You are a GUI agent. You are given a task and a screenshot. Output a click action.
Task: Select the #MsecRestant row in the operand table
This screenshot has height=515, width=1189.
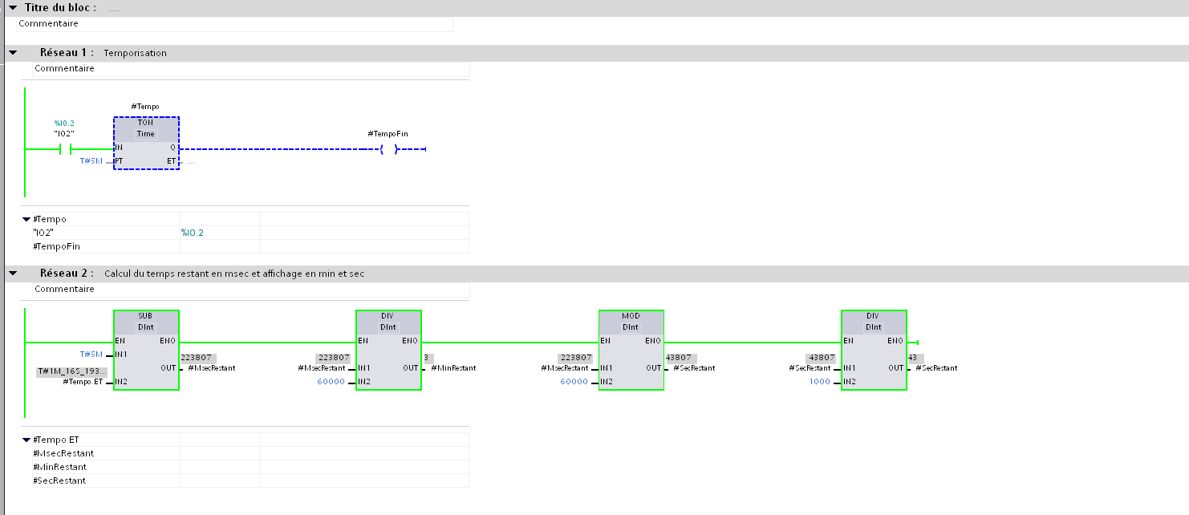coord(63,453)
